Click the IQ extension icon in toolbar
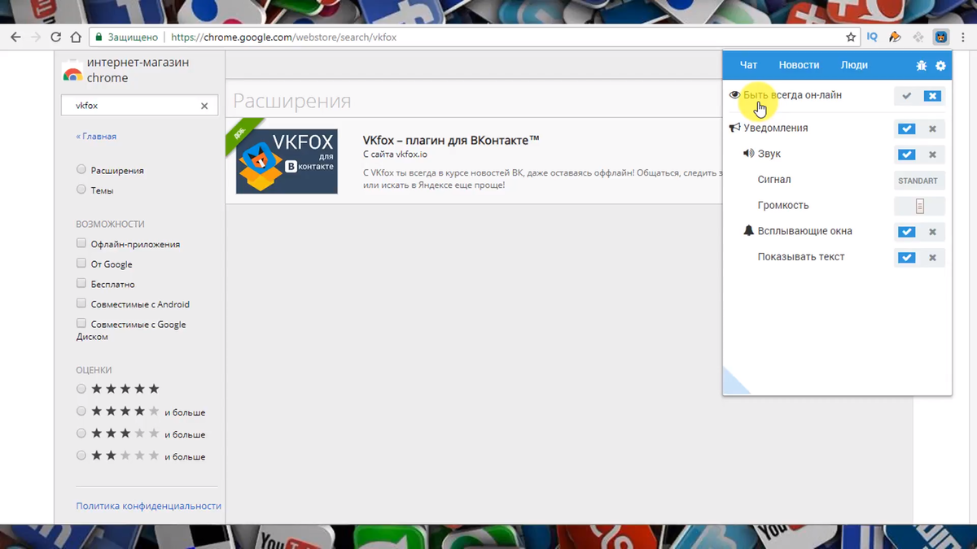Screen dimensions: 977x549 [872, 37]
